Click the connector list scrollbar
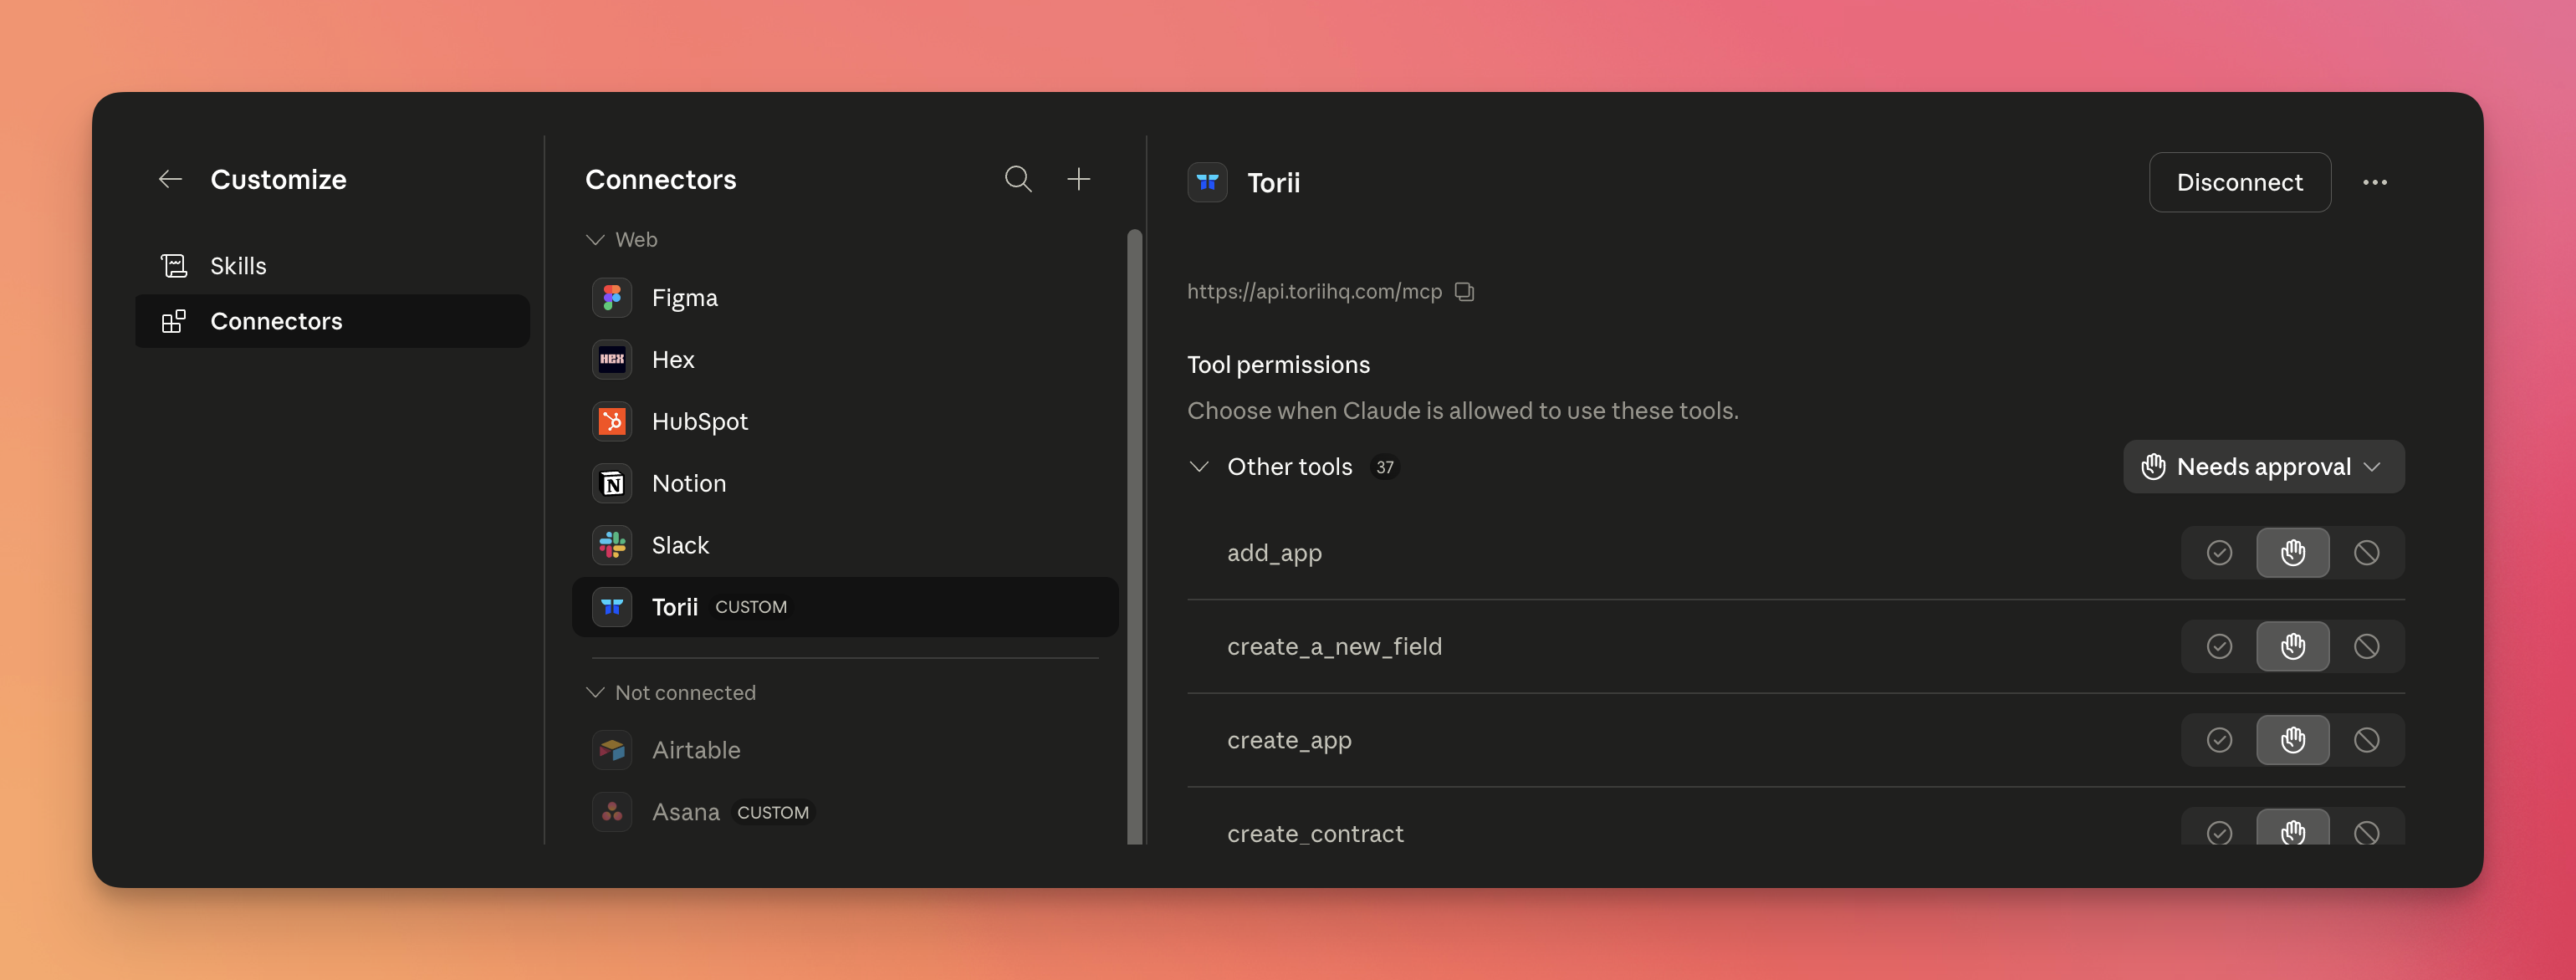 click(x=1134, y=537)
